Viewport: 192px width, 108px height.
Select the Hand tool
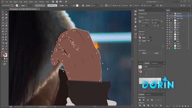[3, 49]
